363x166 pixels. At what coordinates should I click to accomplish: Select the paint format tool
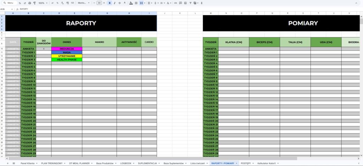34,3
